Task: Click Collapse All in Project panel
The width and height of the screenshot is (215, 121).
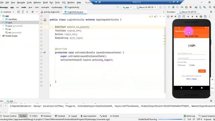Action: pos(27,12)
